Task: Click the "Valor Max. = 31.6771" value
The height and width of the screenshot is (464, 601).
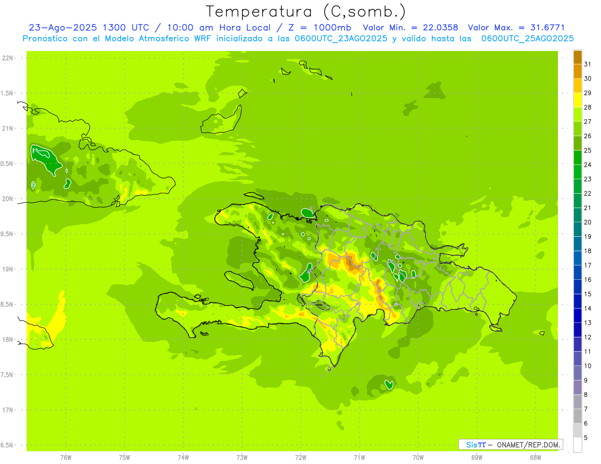Action: (516, 28)
